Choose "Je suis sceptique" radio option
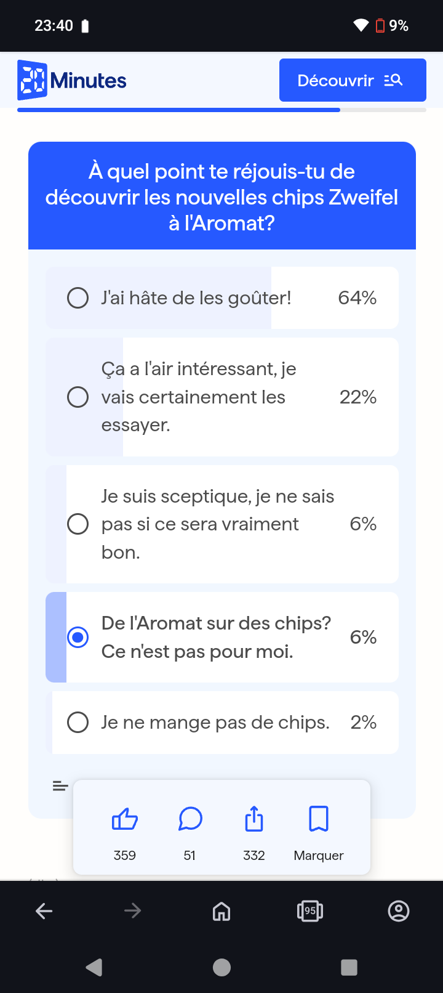 78,524
